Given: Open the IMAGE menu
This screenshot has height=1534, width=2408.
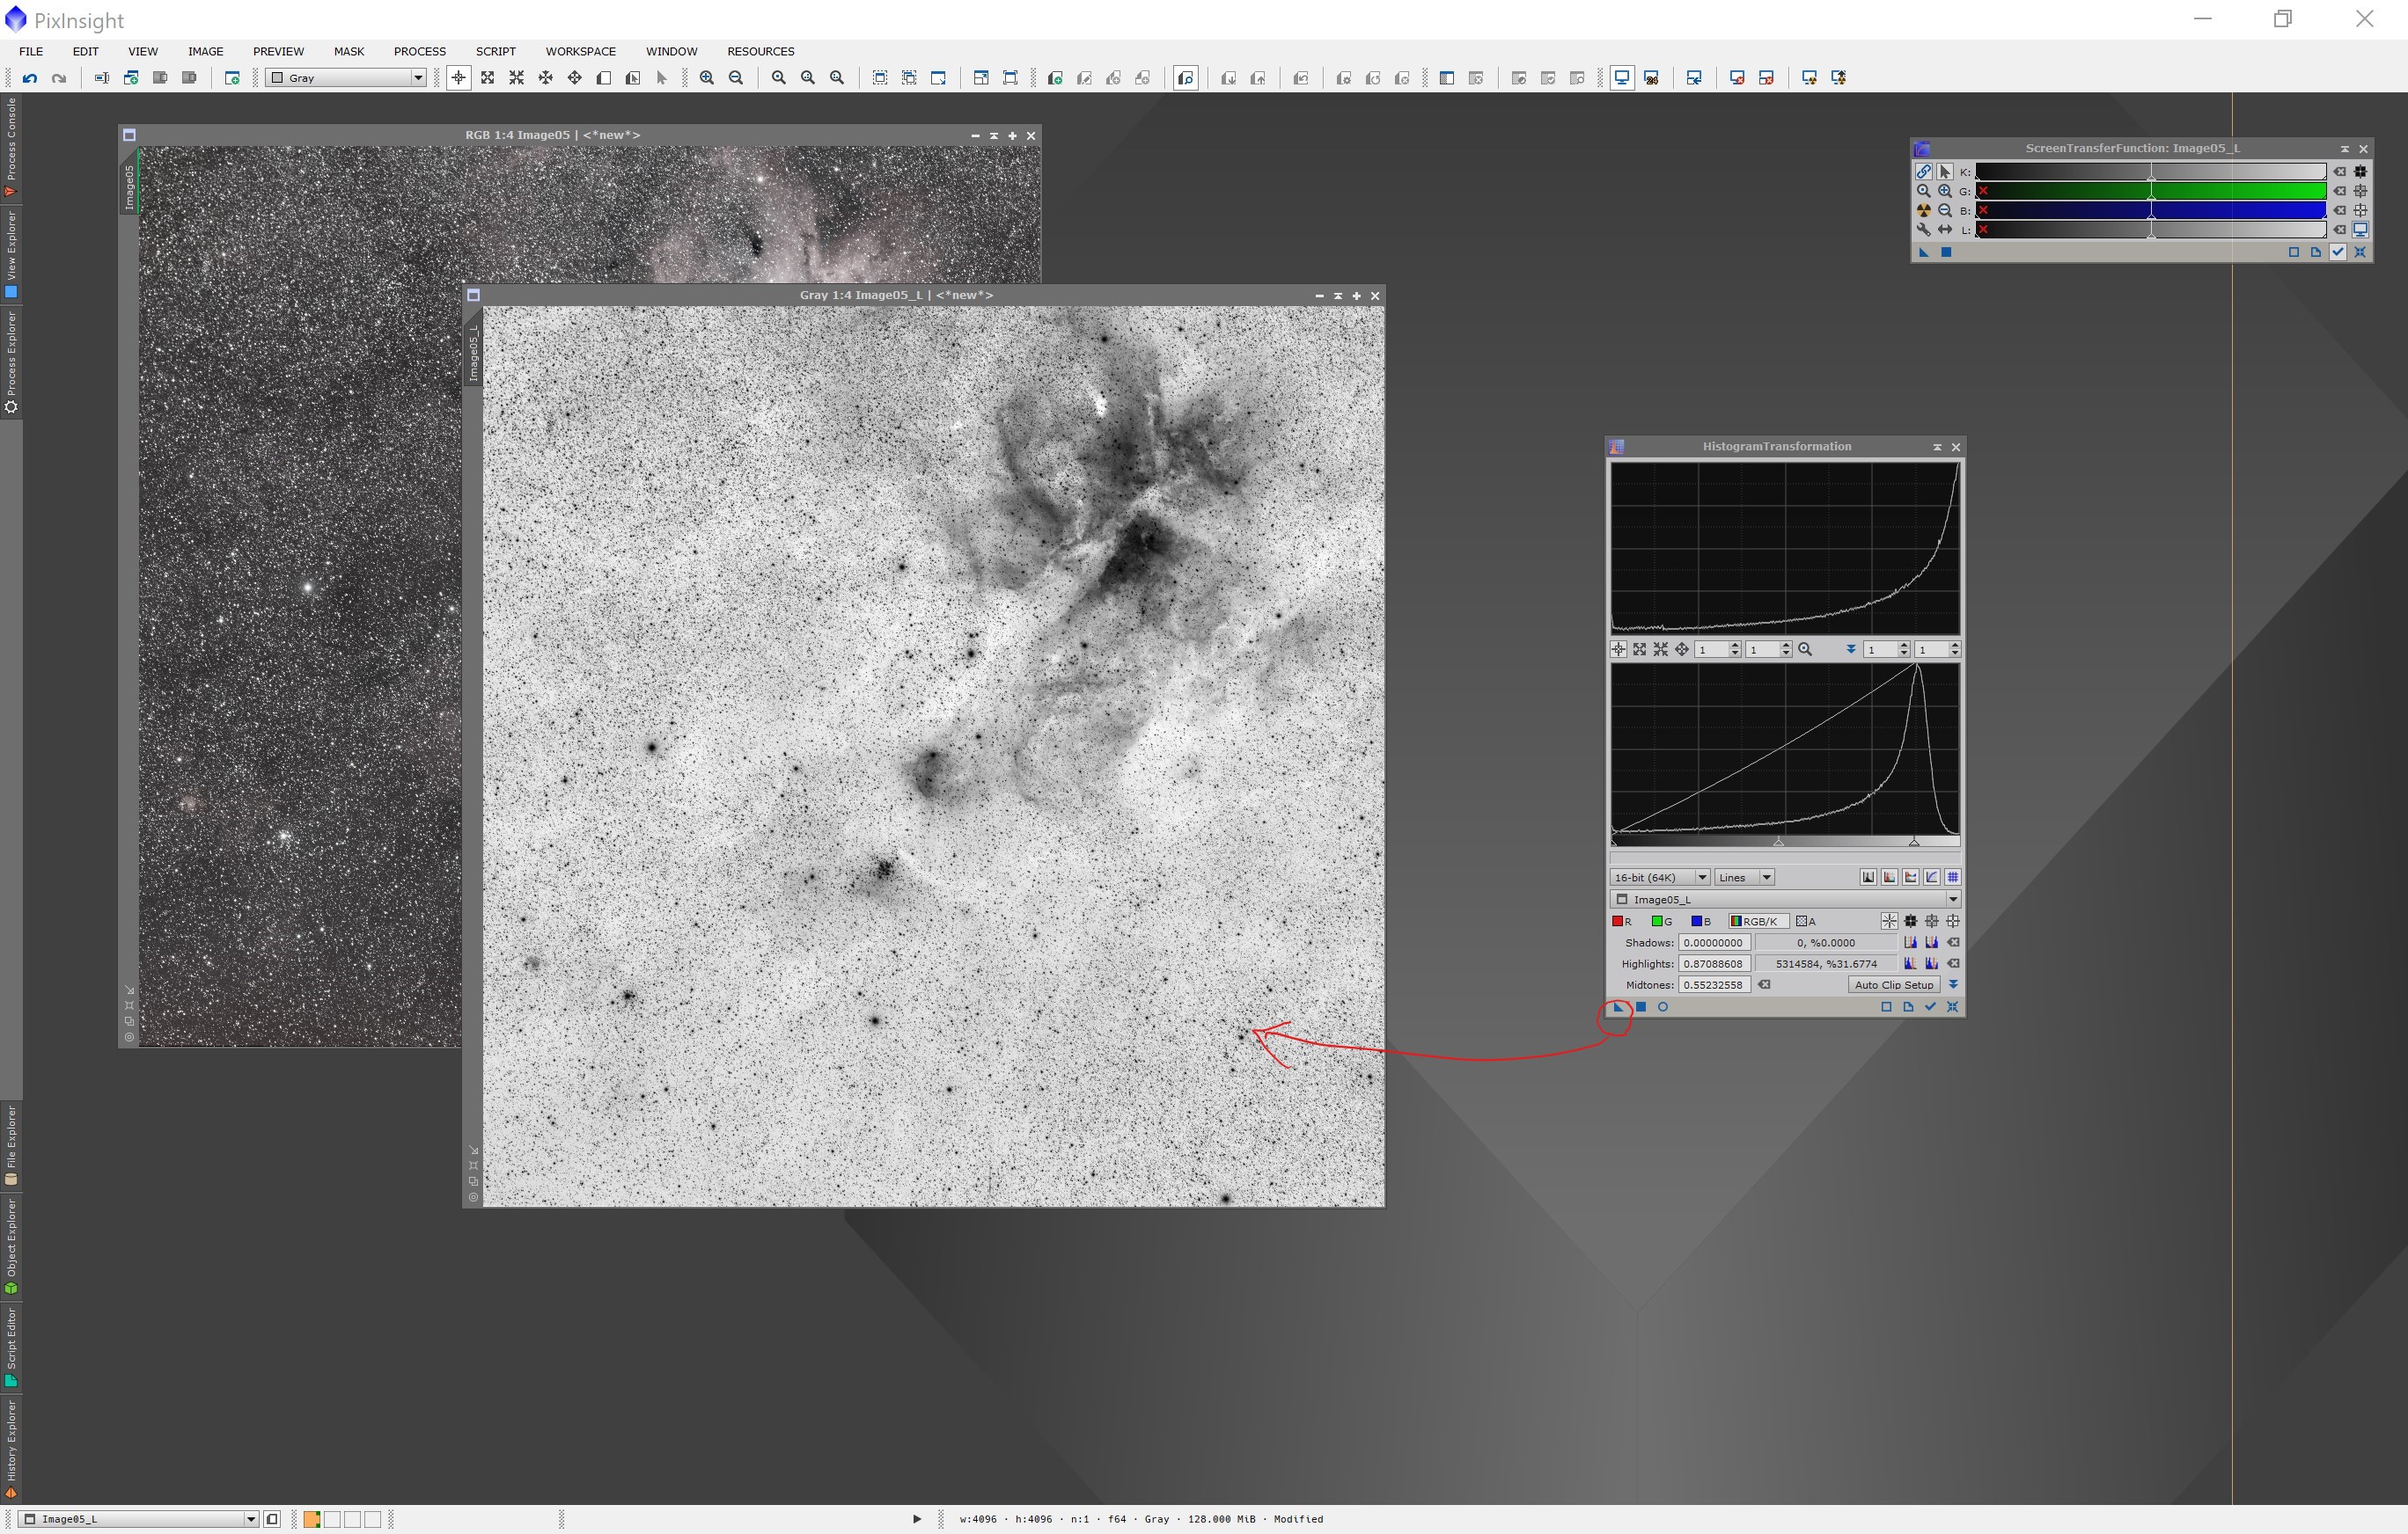Looking at the screenshot, I should coord(206,51).
